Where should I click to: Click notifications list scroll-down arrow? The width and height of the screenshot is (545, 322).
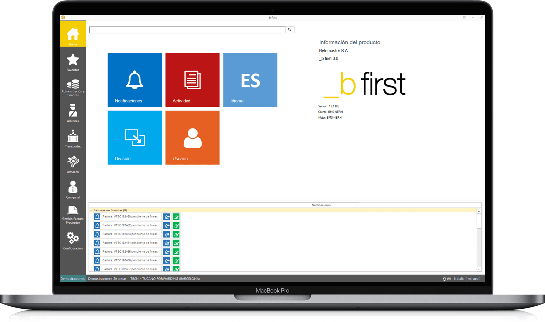click(x=479, y=269)
